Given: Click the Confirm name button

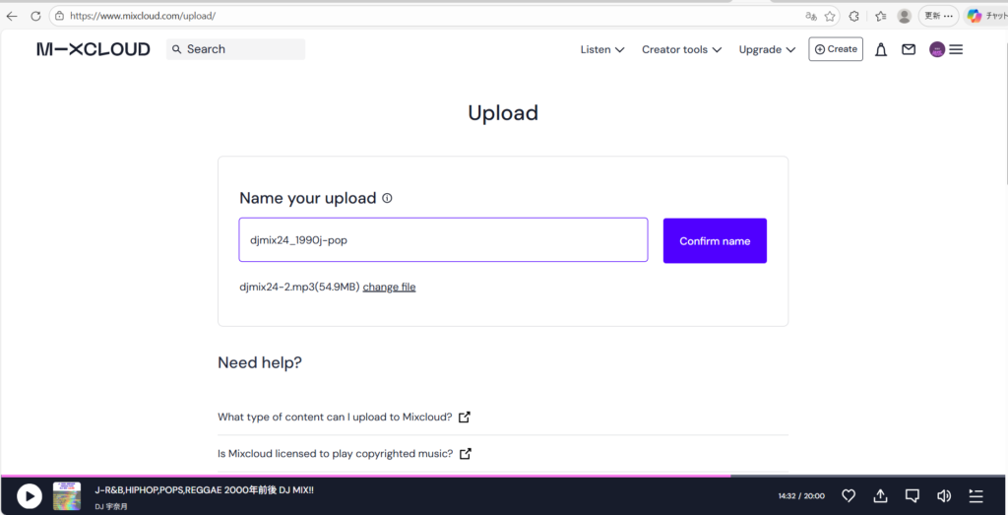Looking at the screenshot, I should coord(715,240).
